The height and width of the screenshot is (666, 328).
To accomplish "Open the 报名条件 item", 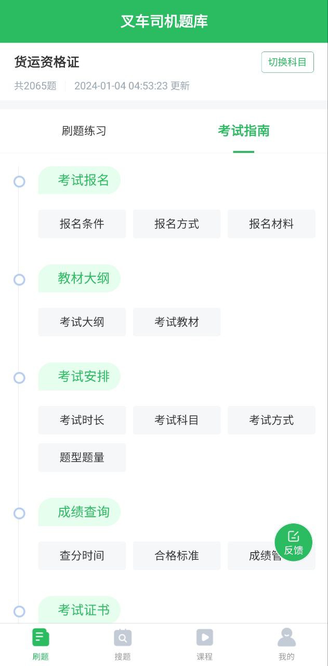I will coord(82,224).
